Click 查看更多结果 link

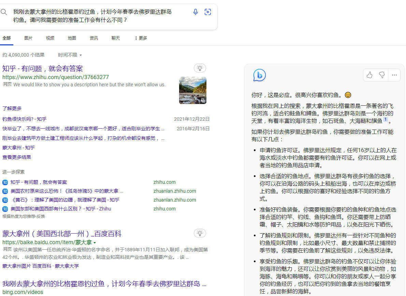17,157
